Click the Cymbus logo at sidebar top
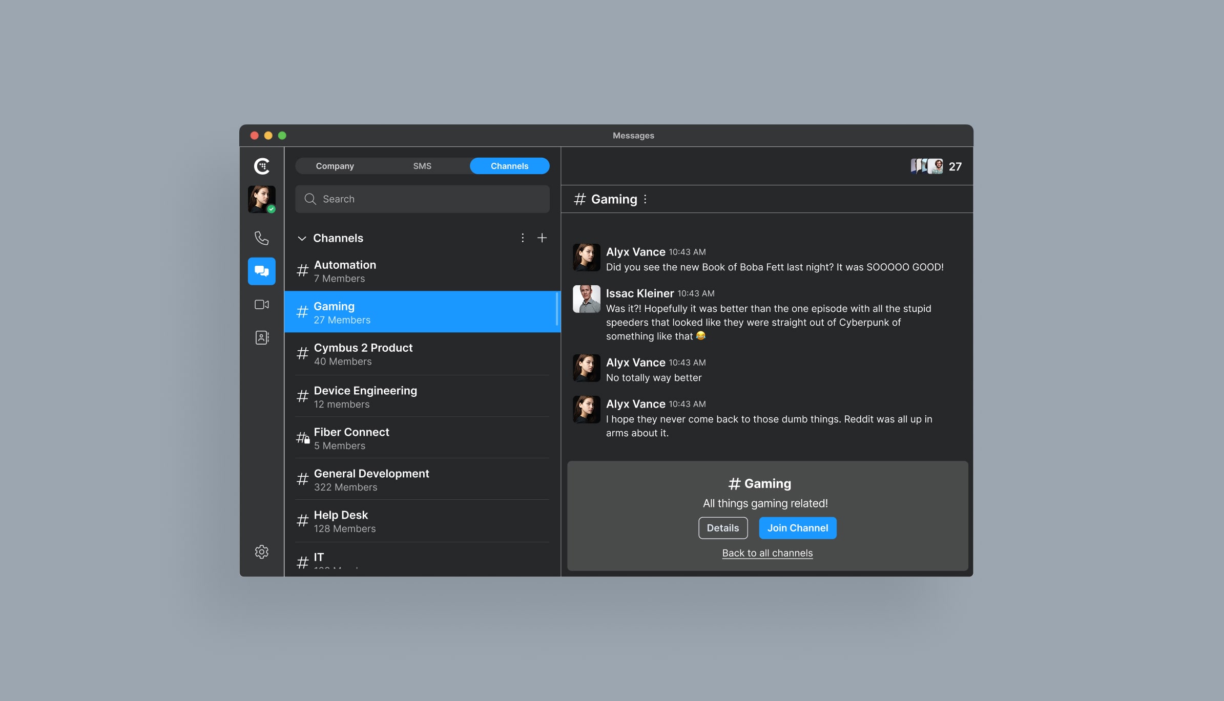Viewport: 1224px width, 701px height. click(262, 166)
